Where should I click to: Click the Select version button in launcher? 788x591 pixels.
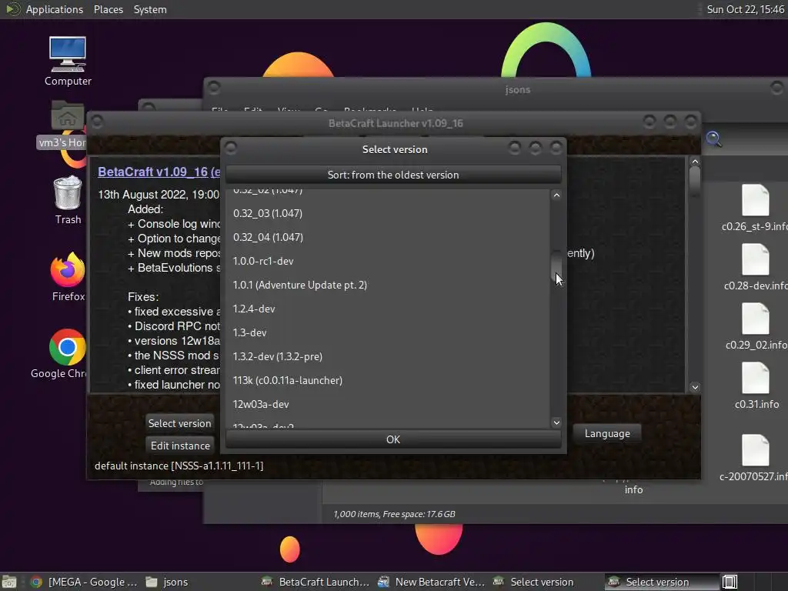coord(179,423)
